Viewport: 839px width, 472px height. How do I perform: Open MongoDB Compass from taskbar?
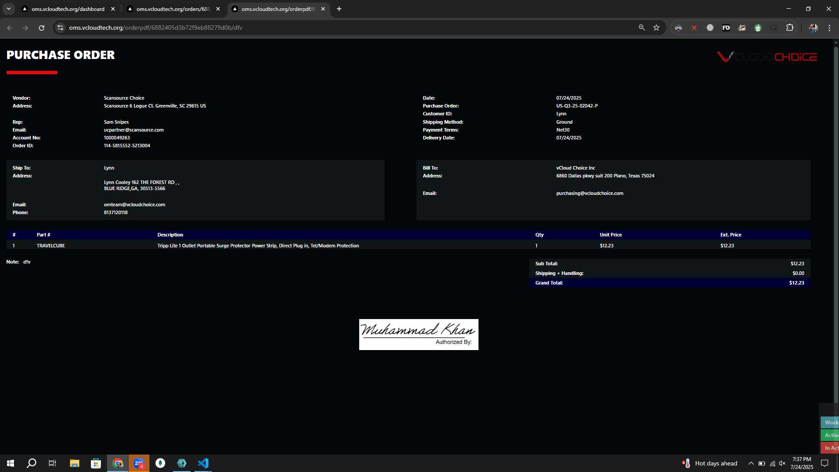click(x=160, y=463)
